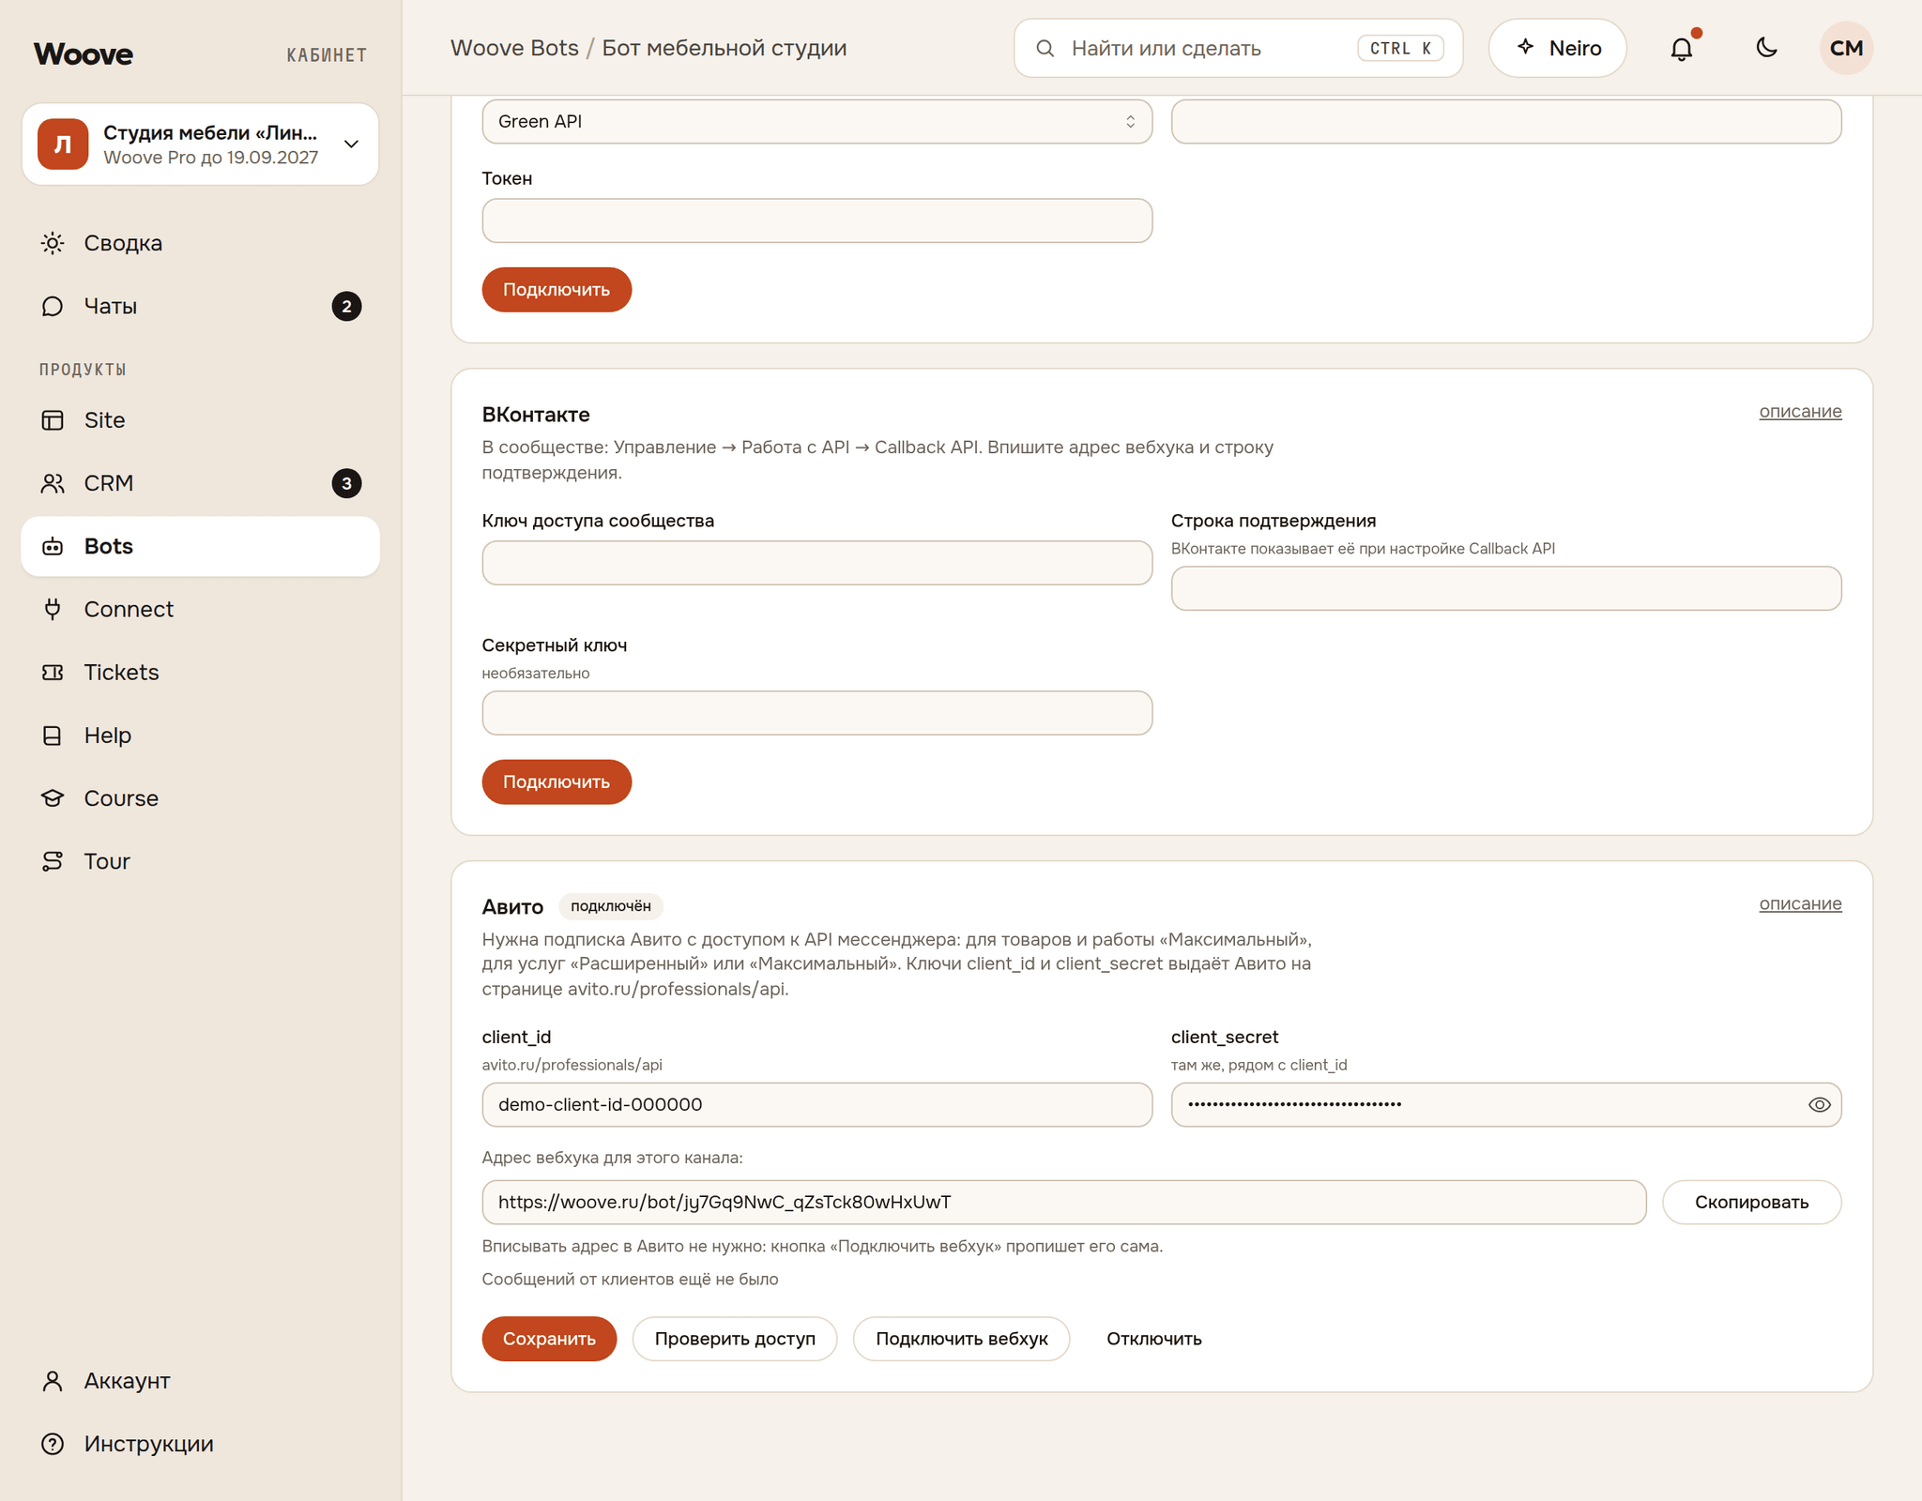Open Сводка sun icon in sidebar
The image size is (1922, 1501).
coord(53,243)
